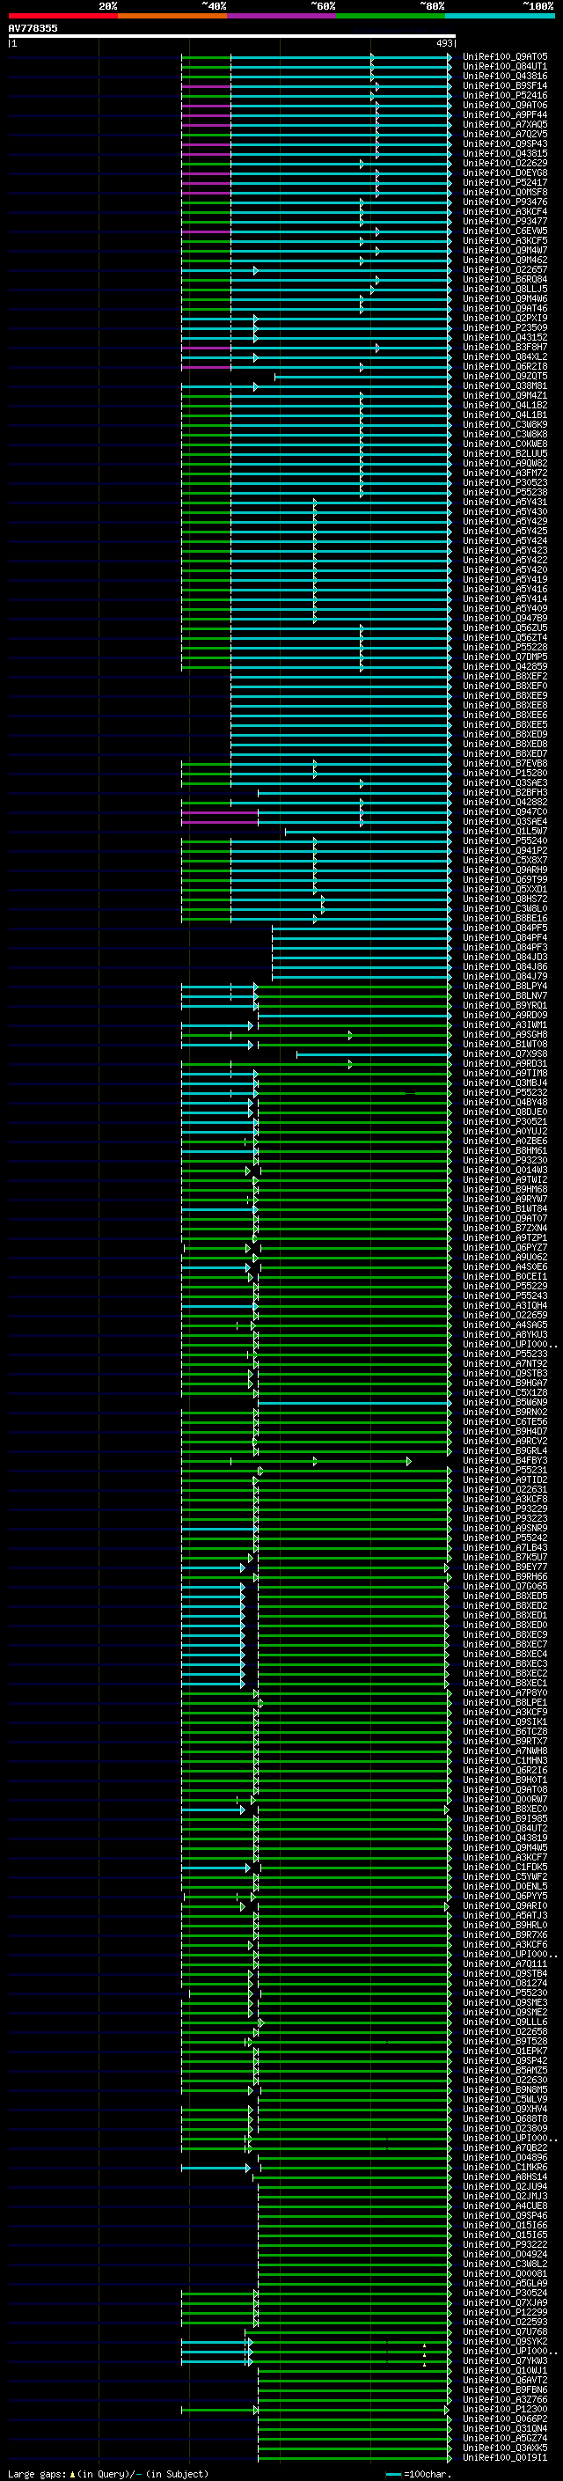Select the UniRef100_Q69T99 label
Screen dimensions: 563x2481
click(x=505, y=879)
